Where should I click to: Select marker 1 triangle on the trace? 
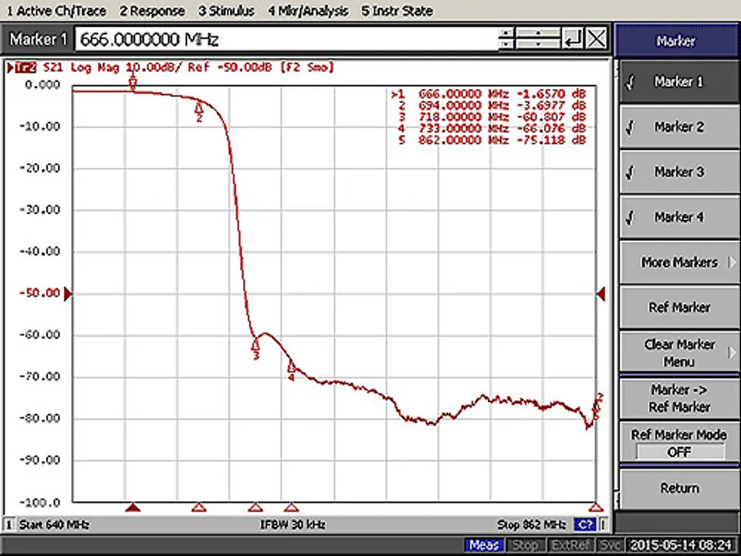point(133,83)
